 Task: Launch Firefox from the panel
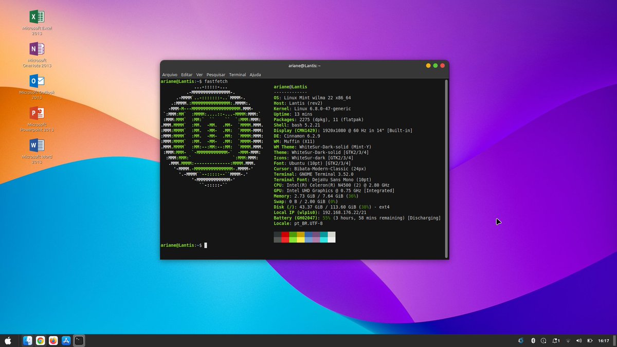coord(53,340)
